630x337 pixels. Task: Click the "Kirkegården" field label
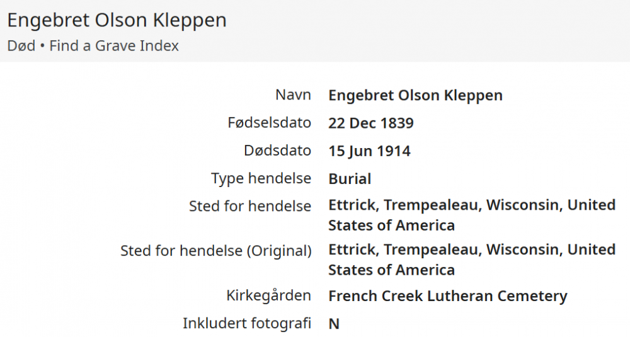(x=268, y=295)
